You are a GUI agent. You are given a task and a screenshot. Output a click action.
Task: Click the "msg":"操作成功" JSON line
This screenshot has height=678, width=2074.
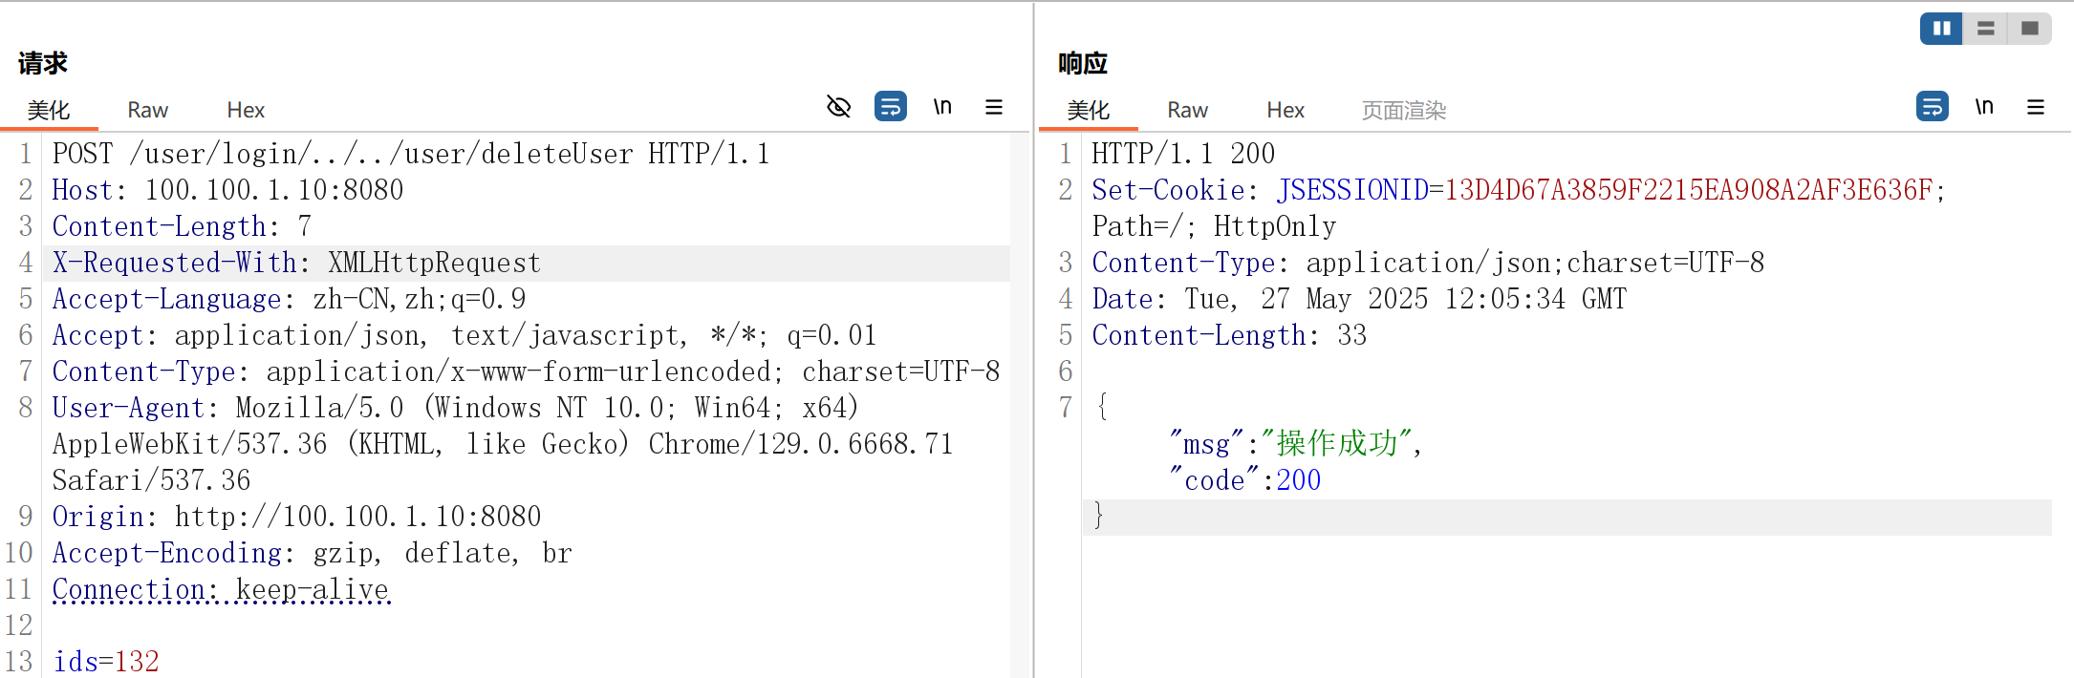pos(1295,443)
